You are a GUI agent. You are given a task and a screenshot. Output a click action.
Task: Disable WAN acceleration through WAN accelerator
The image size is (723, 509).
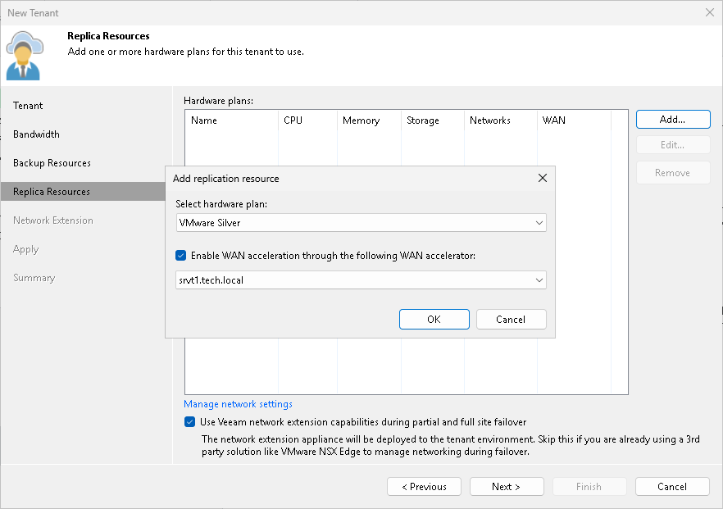tap(180, 255)
